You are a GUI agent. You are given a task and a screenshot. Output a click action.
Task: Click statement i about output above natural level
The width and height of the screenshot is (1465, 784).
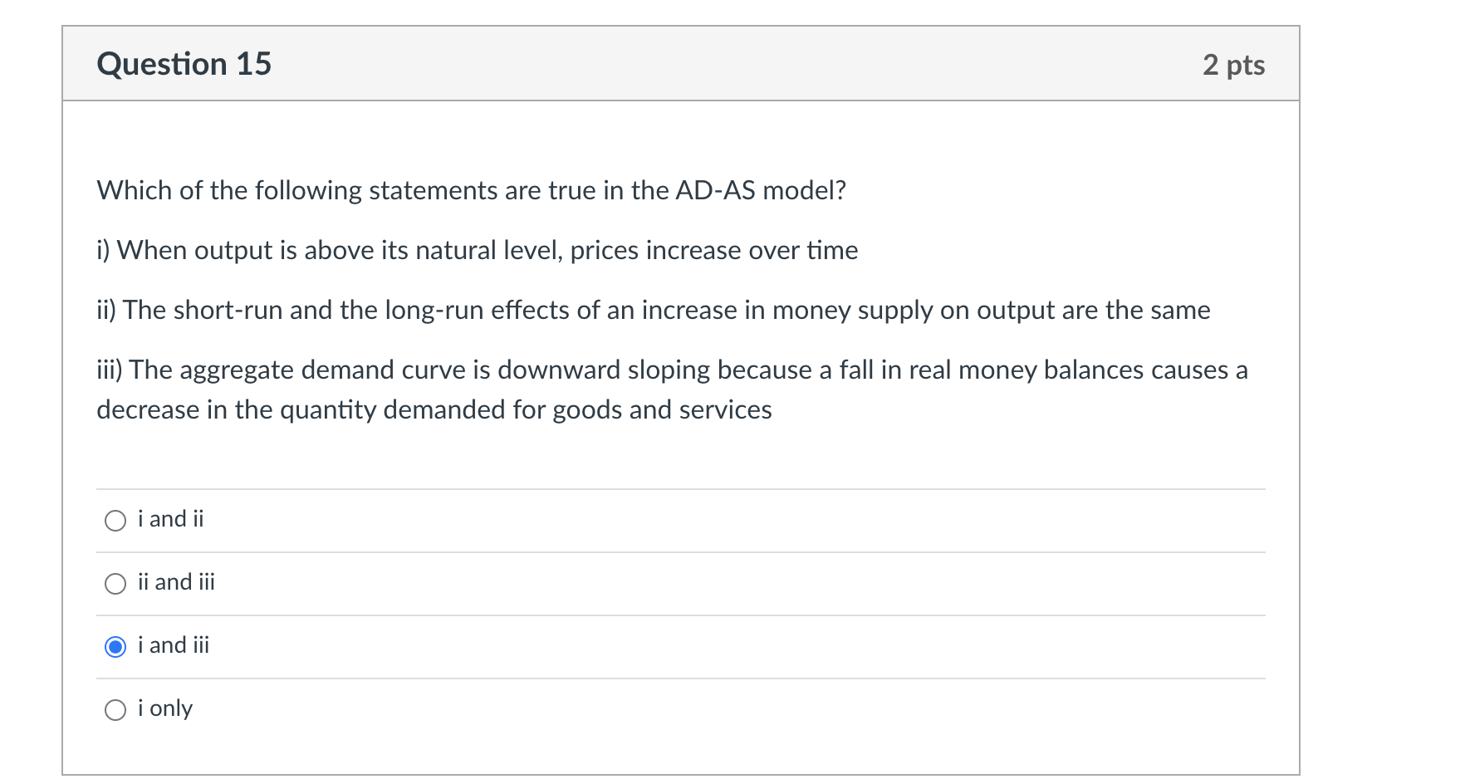pyautogui.click(x=477, y=250)
